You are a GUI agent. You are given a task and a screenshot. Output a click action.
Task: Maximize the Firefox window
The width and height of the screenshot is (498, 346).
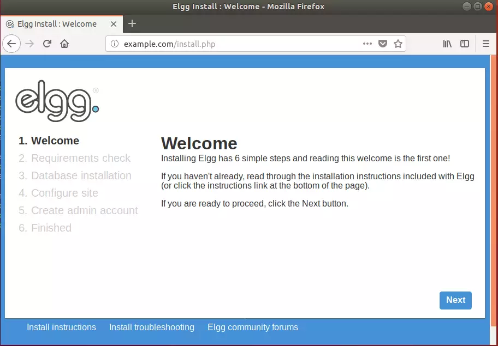click(x=478, y=7)
